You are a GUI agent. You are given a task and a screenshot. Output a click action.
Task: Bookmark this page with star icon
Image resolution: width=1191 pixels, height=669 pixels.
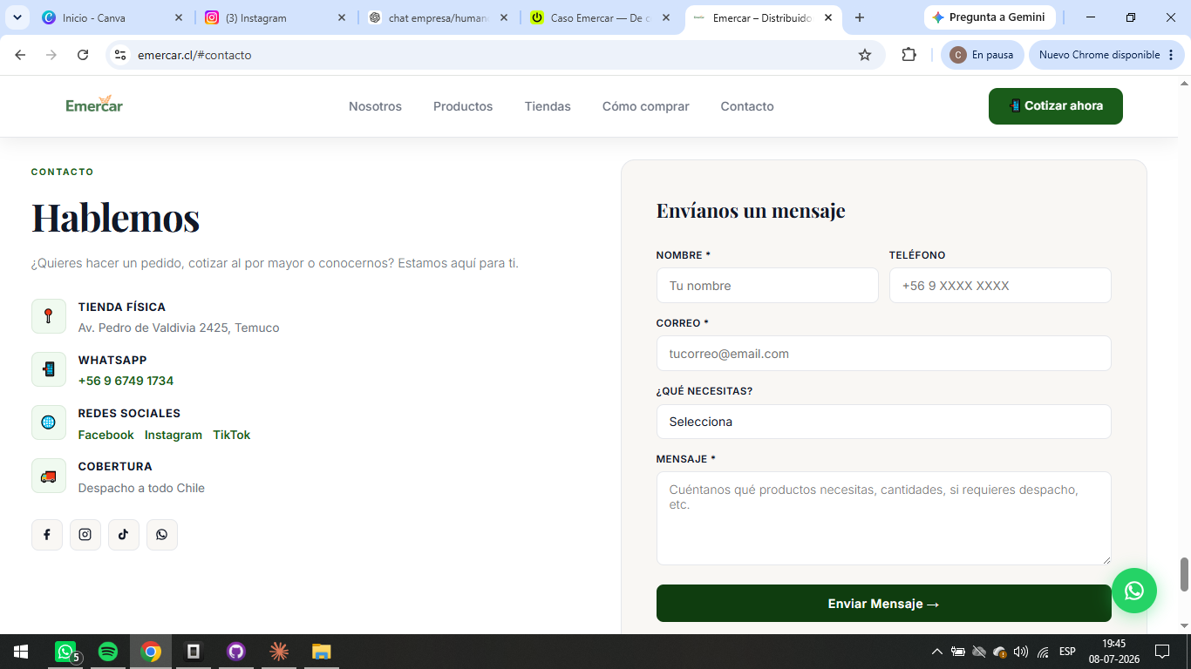(865, 55)
